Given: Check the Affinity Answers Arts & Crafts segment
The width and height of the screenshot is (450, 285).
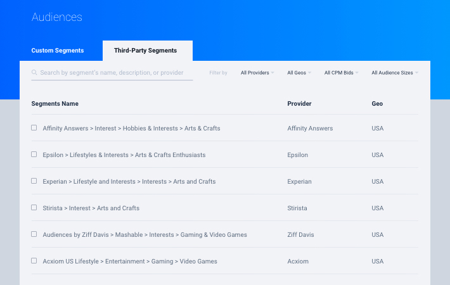Looking at the screenshot, I should click(34, 127).
